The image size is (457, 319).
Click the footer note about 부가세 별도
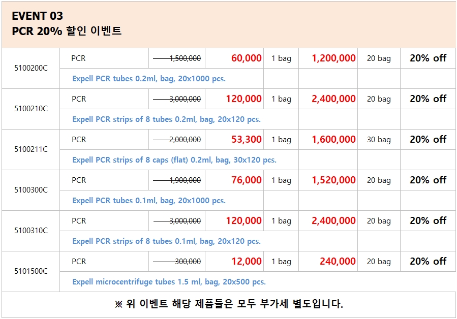(x=229, y=304)
